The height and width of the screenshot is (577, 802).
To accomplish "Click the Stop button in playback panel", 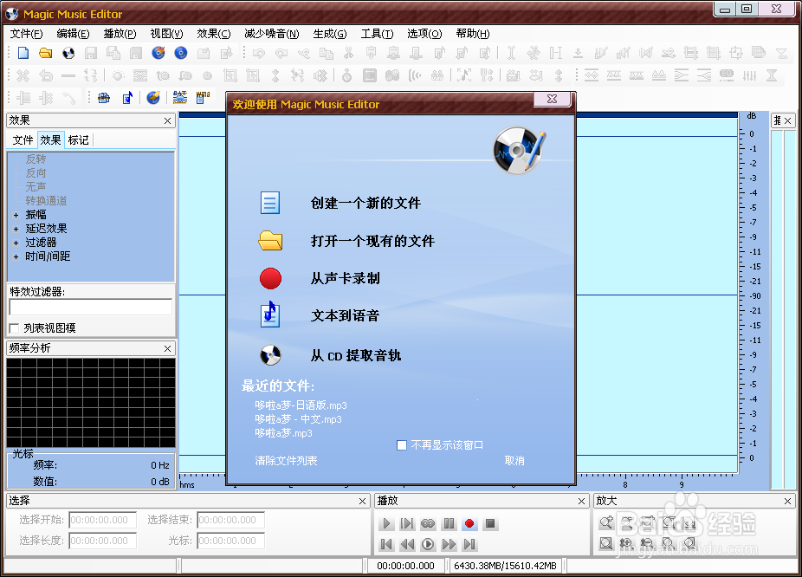I will [x=490, y=523].
